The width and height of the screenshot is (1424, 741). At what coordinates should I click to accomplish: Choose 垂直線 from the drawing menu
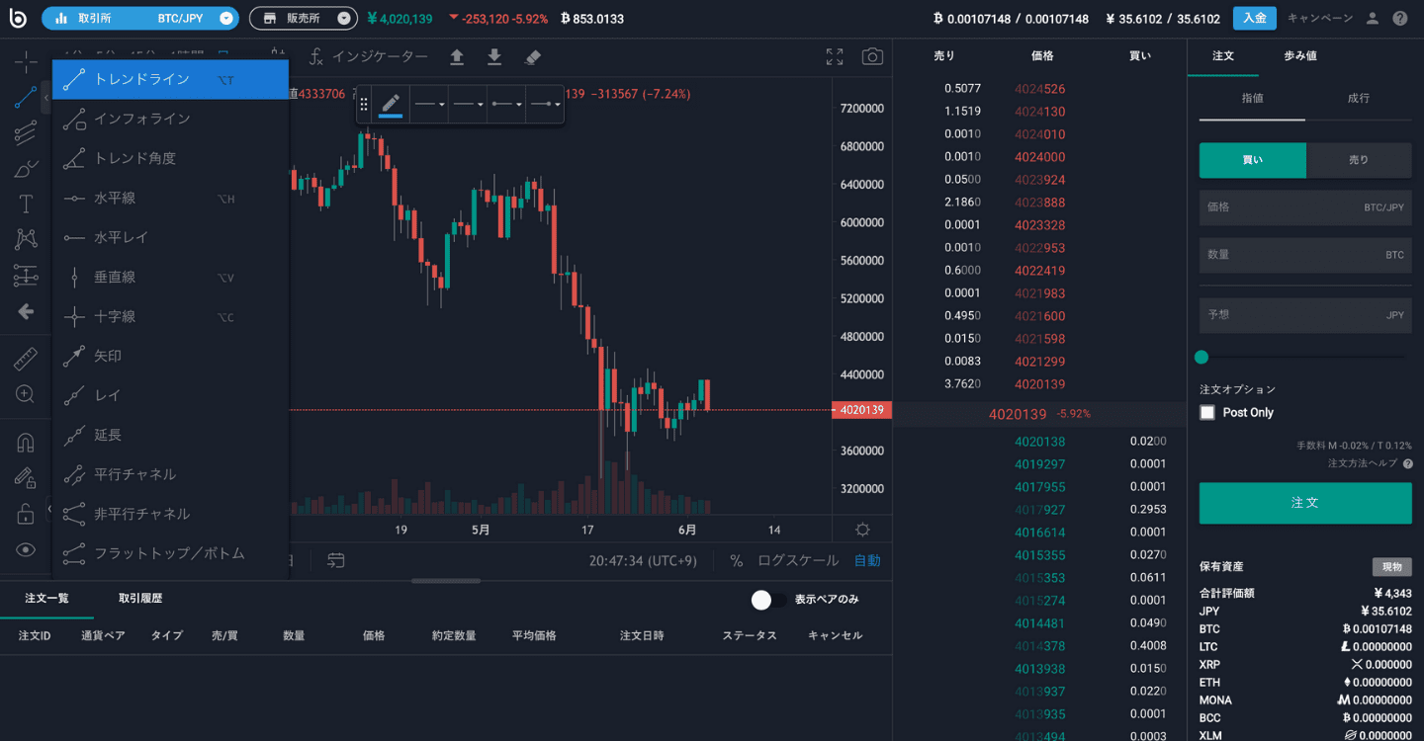171,277
